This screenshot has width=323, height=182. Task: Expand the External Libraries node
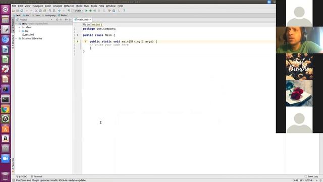click(x=16, y=38)
